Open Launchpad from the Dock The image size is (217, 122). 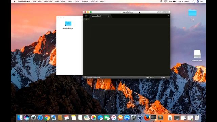pyautogui.click(x=33, y=118)
